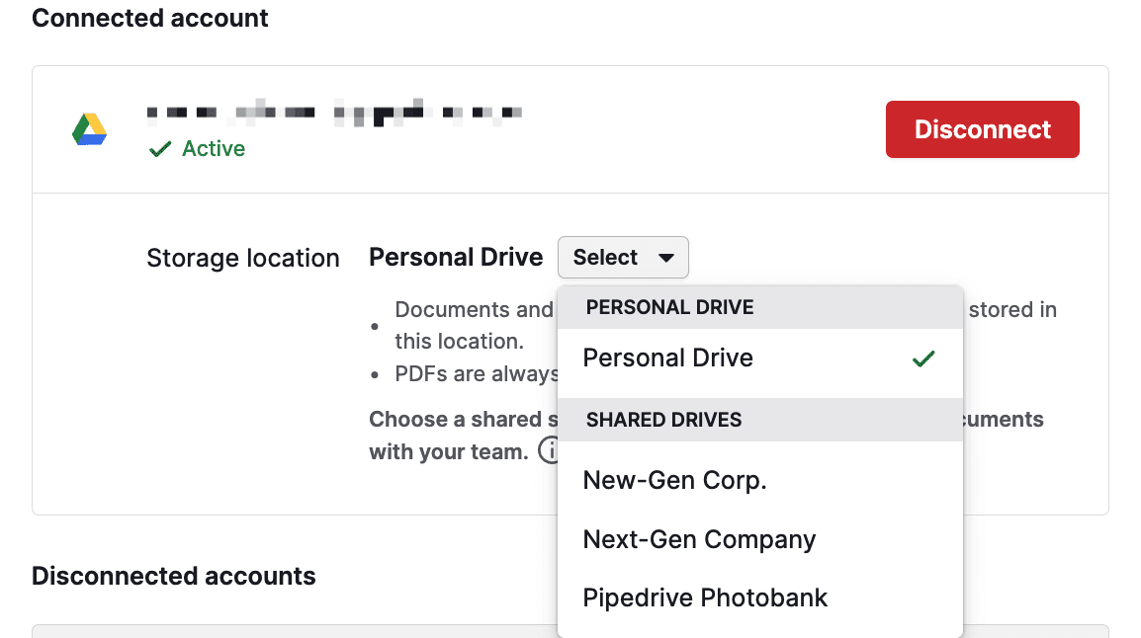1141x638 pixels.
Task: Click the Disconnected accounts section heading
Action: 174,576
